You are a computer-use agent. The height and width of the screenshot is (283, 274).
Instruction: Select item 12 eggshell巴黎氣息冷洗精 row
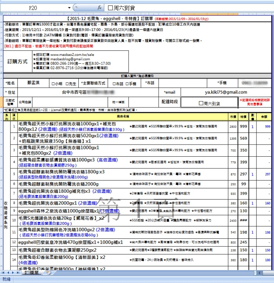70,242
